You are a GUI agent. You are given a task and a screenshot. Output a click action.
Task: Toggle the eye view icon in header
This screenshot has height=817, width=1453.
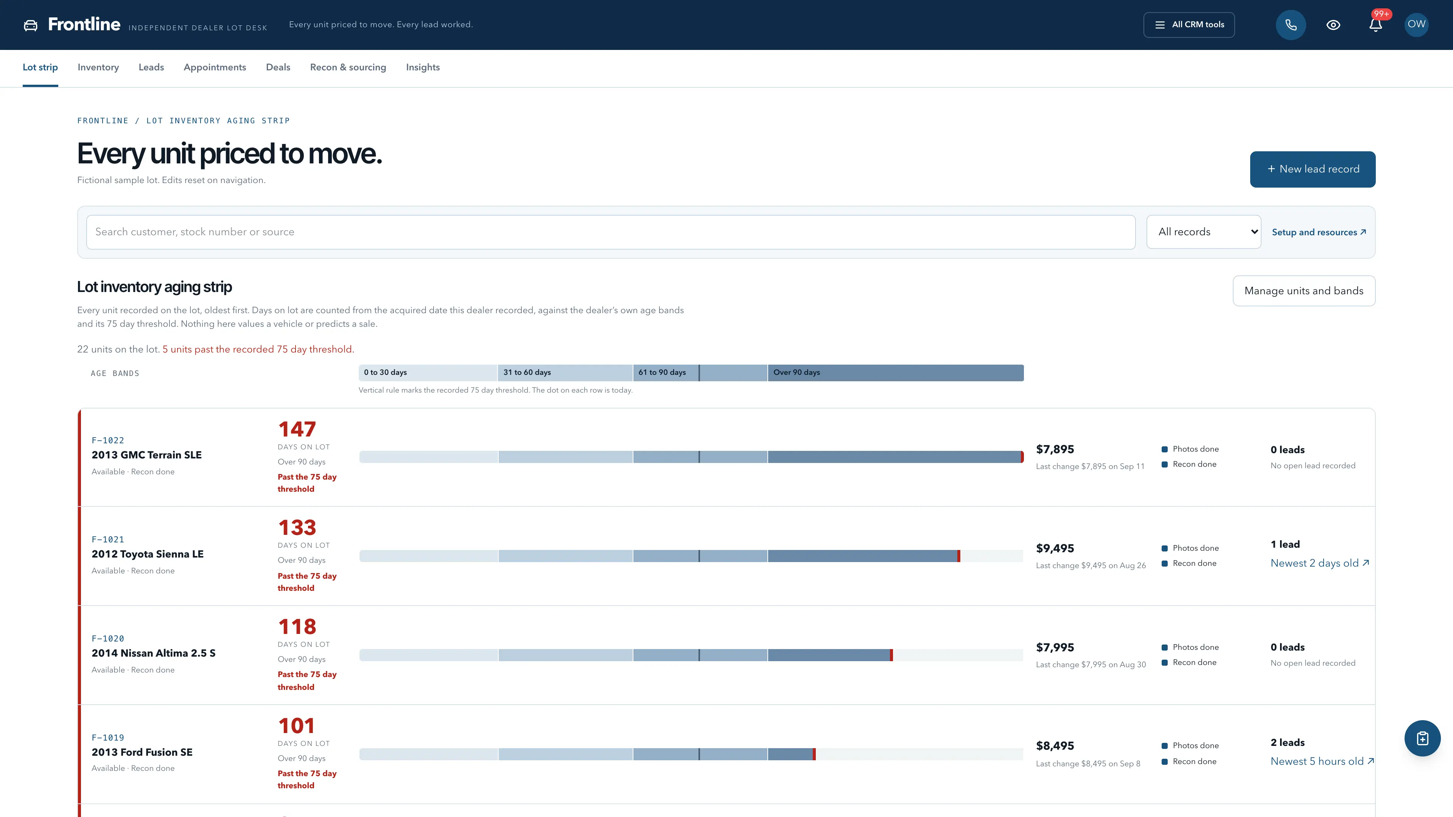1333,25
